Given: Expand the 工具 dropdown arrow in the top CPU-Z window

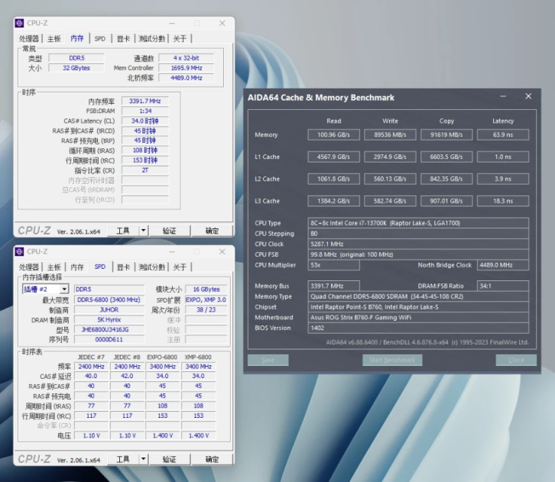Looking at the screenshot, I should tap(143, 230).
